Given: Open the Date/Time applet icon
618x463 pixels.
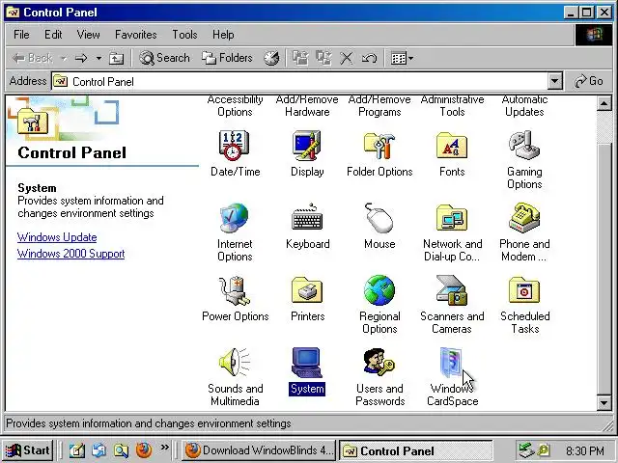Looking at the screenshot, I should [x=234, y=146].
